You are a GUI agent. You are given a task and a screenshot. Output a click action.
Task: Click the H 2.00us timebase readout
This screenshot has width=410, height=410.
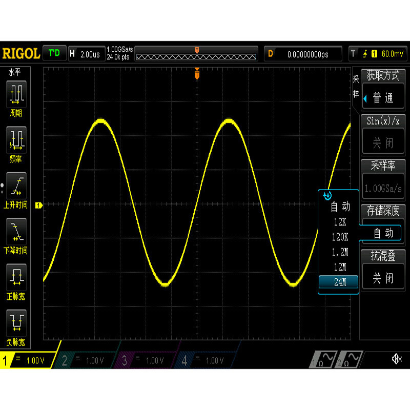click(x=86, y=53)
